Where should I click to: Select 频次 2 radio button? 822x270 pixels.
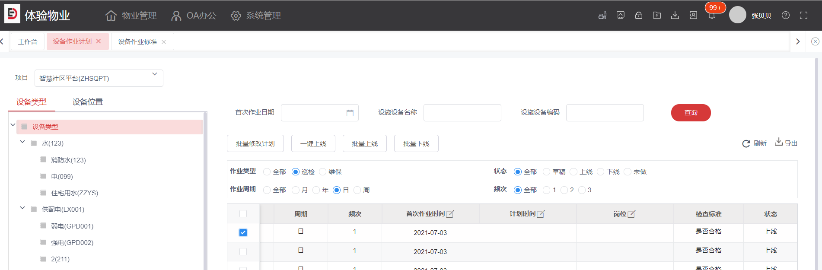[564, 190]
